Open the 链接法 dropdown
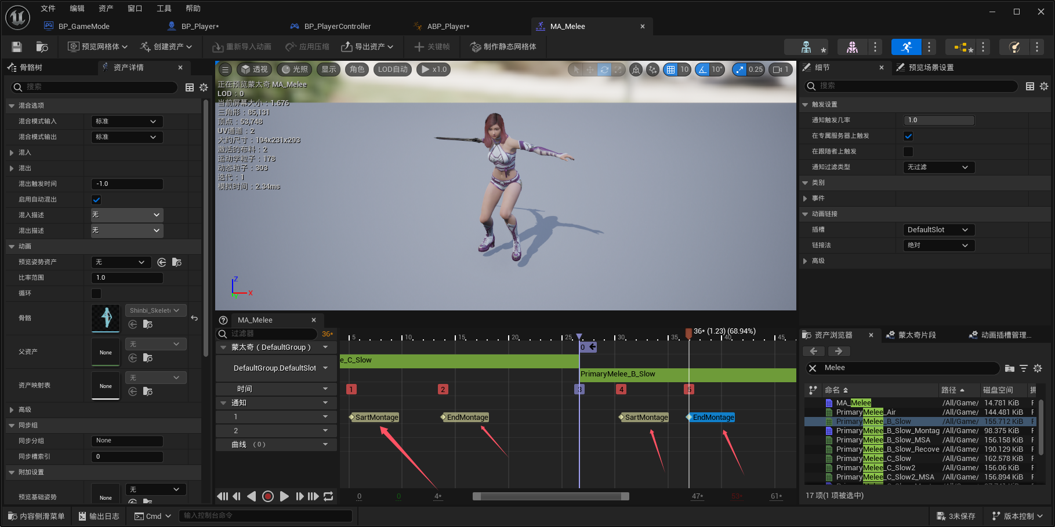This screenshot has width=1055, height=527. pyautogui.click(x=939, y=246)
